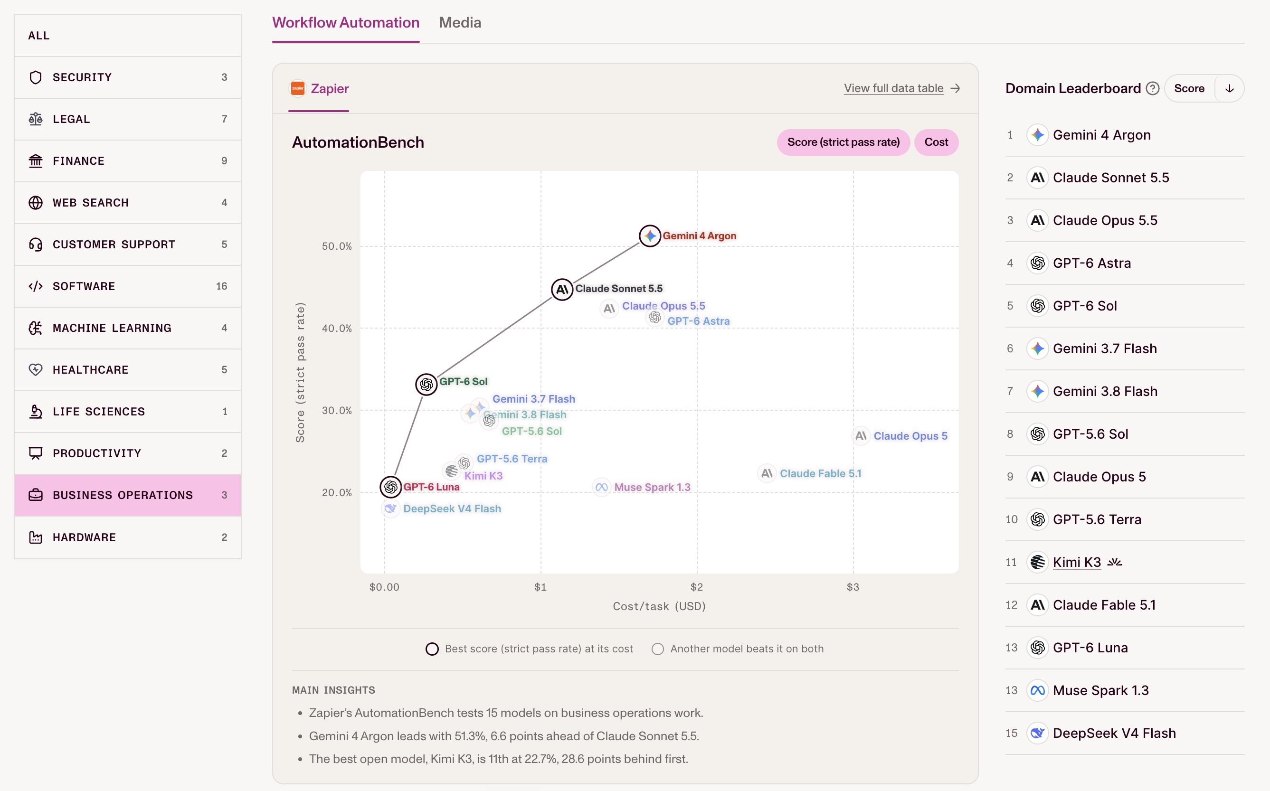Click the GPT-6 Luna chart marker
The image size is (1270, 791).
(390, 487)
